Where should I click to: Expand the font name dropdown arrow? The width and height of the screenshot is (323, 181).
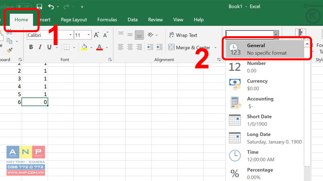click(x=70, y=35)
